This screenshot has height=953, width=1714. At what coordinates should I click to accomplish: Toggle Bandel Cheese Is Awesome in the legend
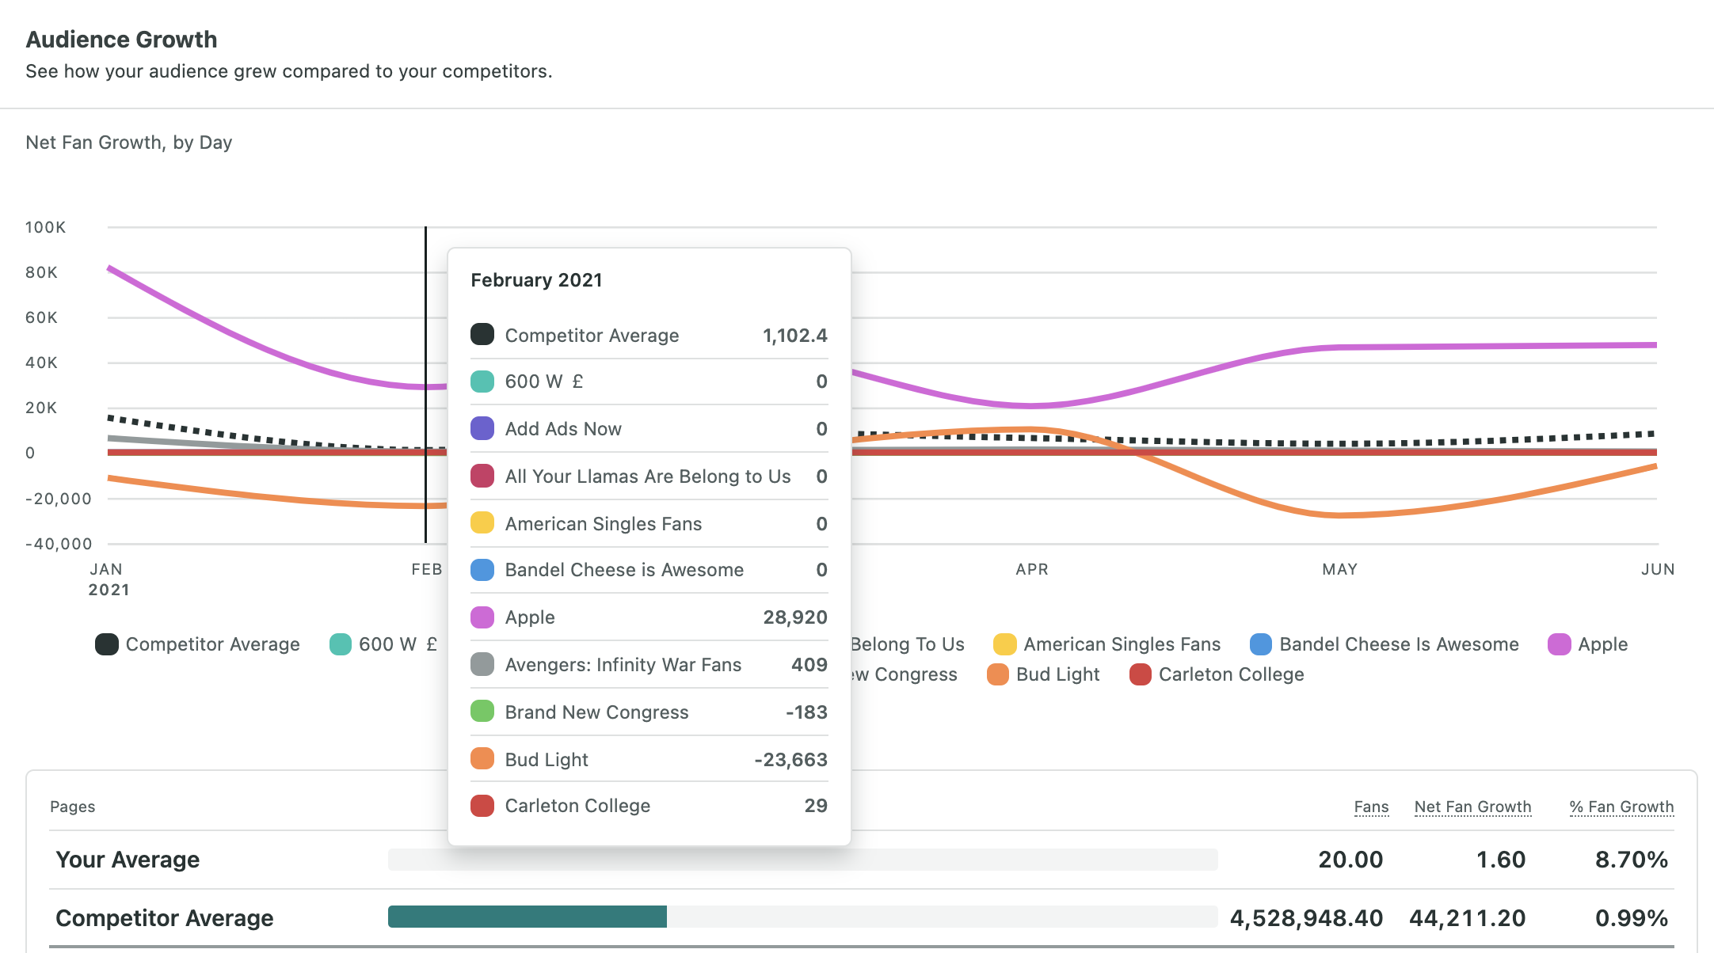coord(1385,644)
